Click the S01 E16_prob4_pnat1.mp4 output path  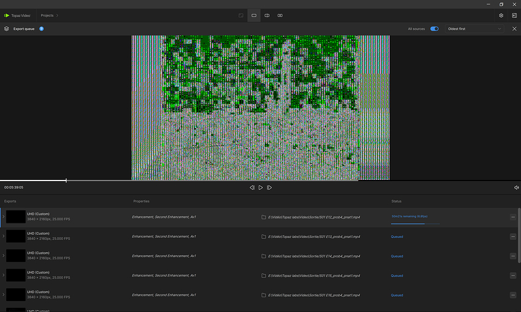314,295
